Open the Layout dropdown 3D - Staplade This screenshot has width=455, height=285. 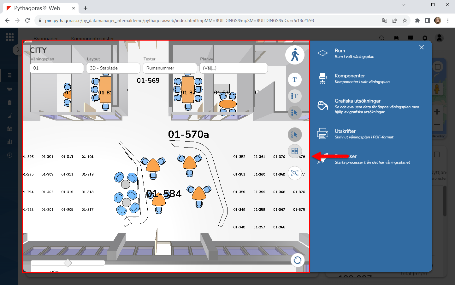[113, 68]
